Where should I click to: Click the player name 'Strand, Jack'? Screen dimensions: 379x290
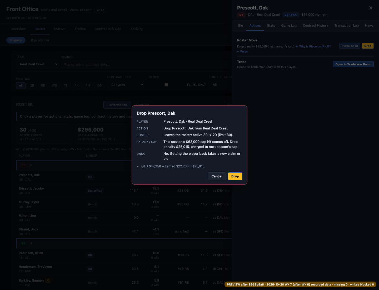28,229
